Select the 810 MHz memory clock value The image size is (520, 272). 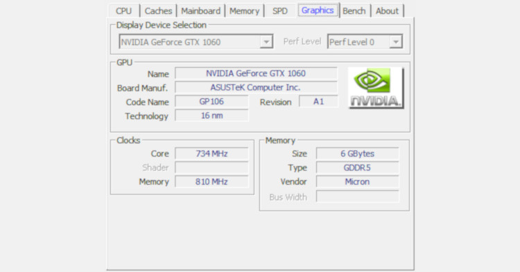[211, 181]
